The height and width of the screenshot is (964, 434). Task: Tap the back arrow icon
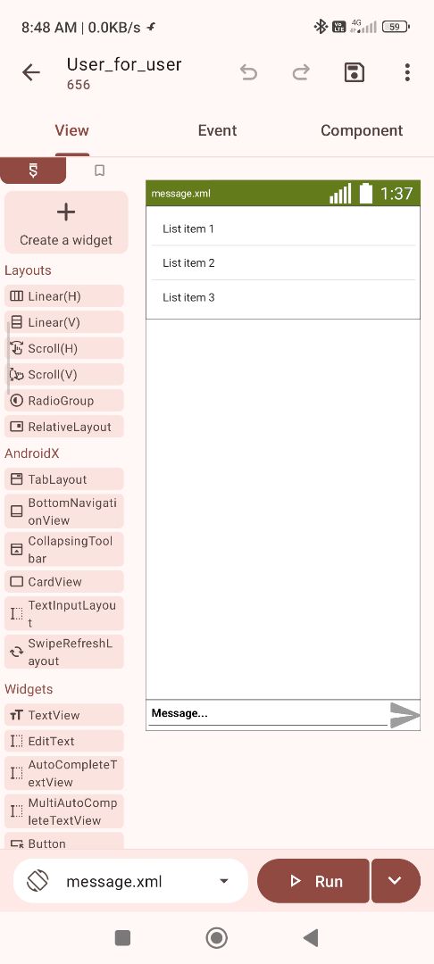(x=30, y=72)
